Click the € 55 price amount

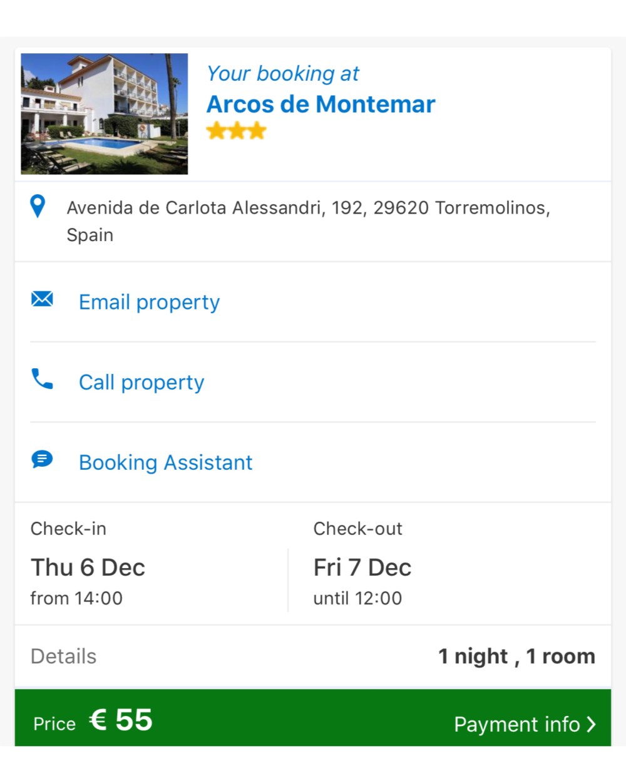tap(121, 720)
